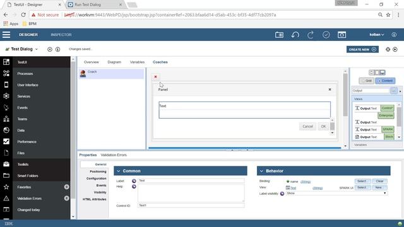
Task: Click the run play icon beside Create New
Action: tap(395, 49)
